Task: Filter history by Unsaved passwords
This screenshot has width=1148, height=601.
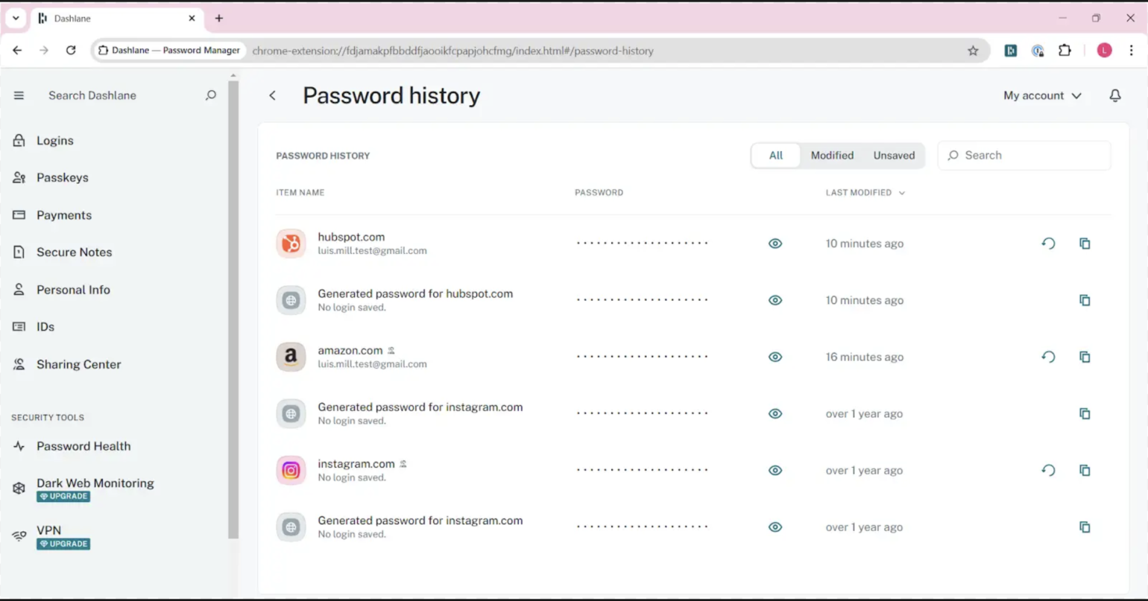Action: click(x=894, y=155)
